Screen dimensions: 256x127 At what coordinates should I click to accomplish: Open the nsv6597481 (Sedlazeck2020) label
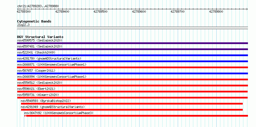(x=40, y=46)
